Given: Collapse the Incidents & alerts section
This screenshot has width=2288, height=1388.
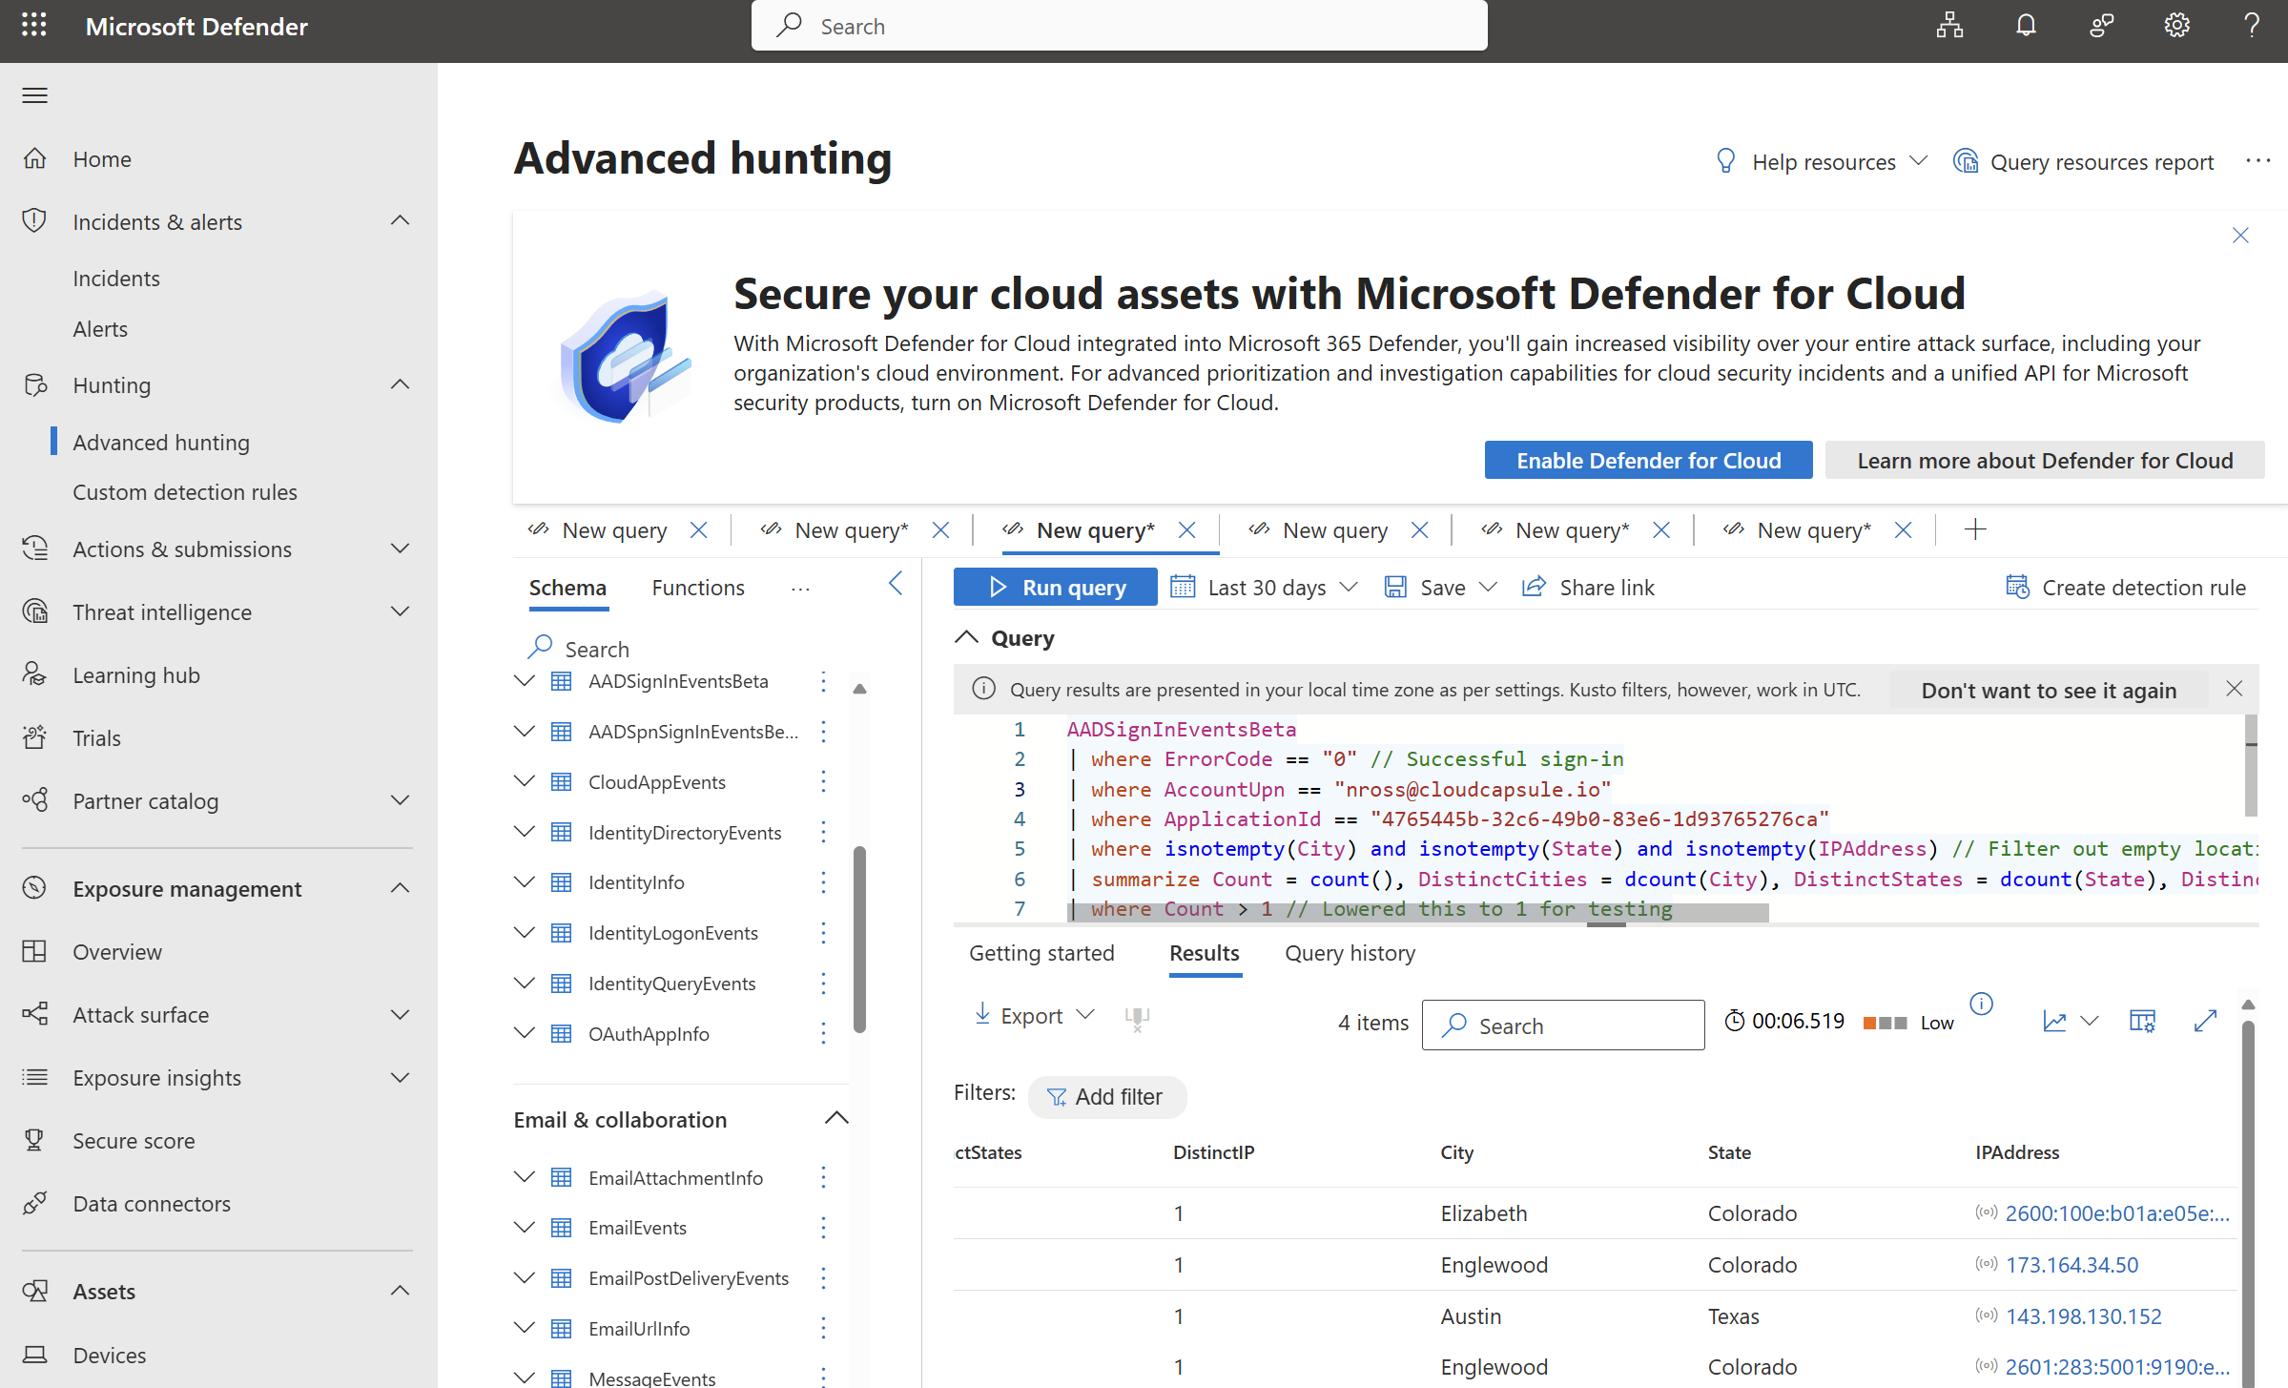Looking at the screenshot, I should point(401,221).
